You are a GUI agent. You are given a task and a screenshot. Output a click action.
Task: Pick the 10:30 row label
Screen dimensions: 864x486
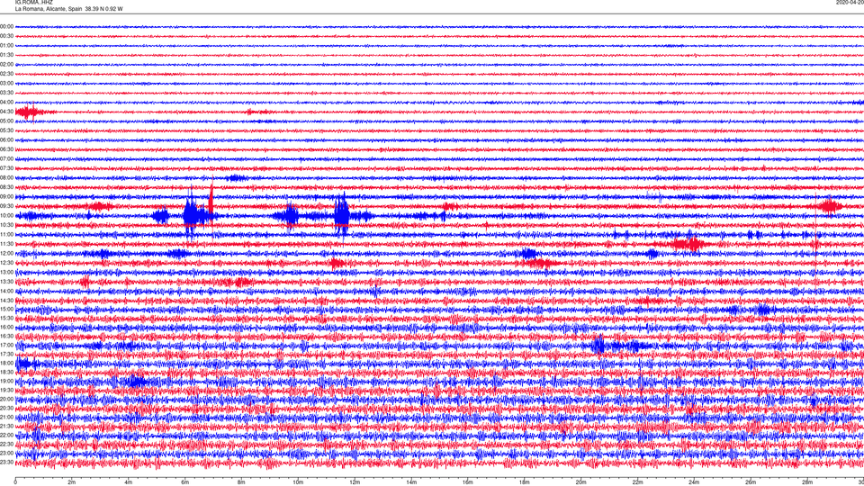[6, 225]
